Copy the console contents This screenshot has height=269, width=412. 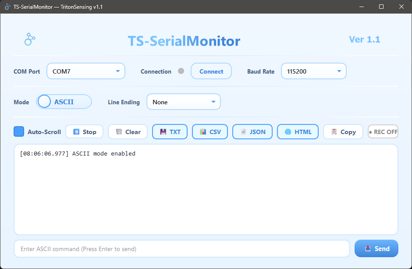pos(343,131)
